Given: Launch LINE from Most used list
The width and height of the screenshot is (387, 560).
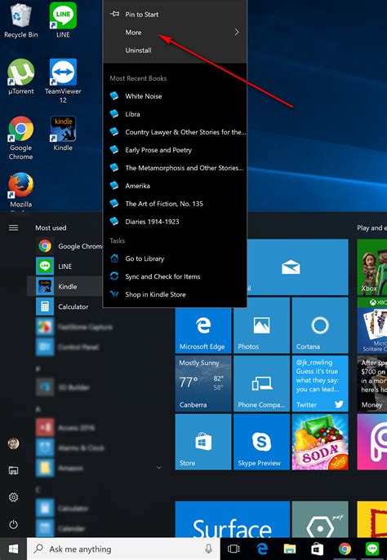Looking at the screenshot, I should pos(65,266).
